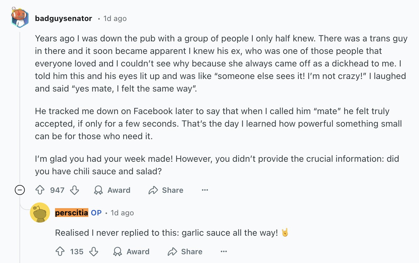Open badguysenator's profile via username
Viewport: 419px width, 263px height.
click(x=63, y=18)
